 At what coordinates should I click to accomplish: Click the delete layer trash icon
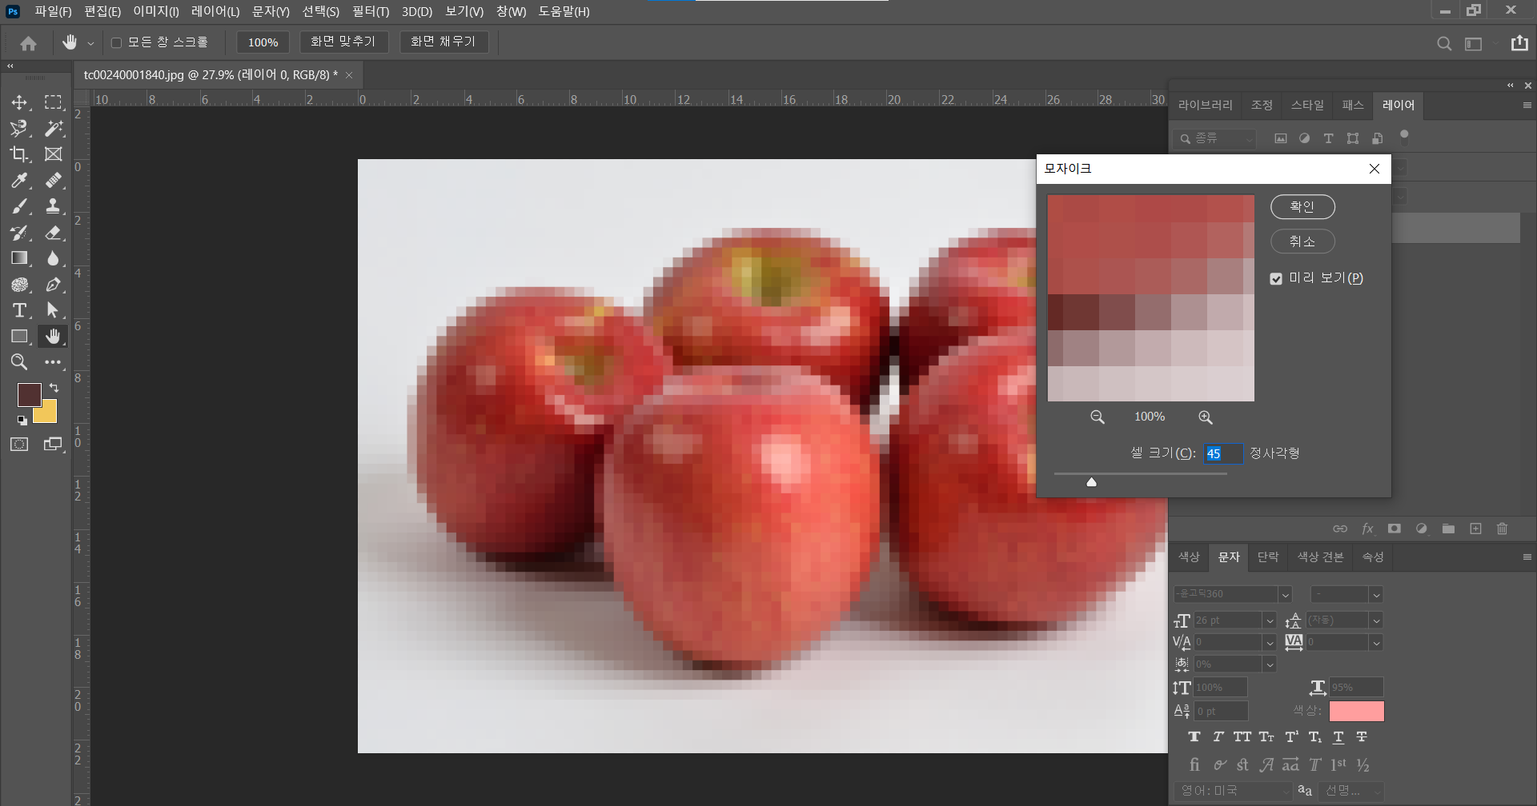coord(1503,529)
